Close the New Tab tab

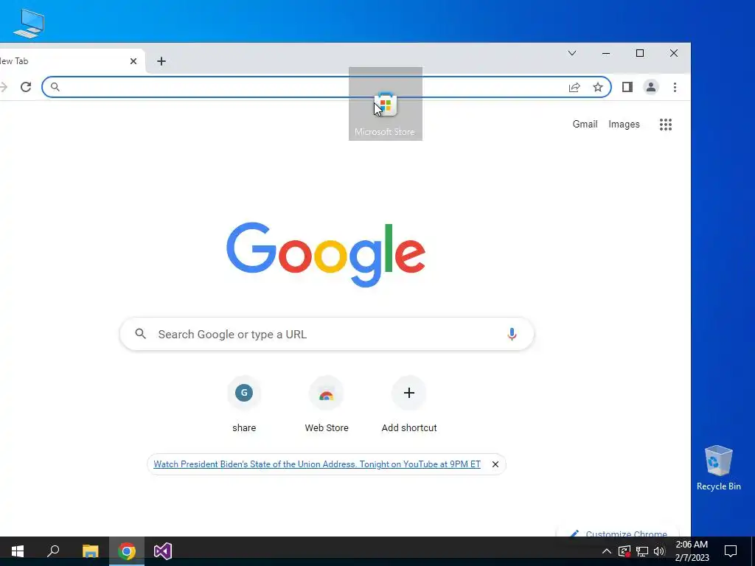(133, 61)
